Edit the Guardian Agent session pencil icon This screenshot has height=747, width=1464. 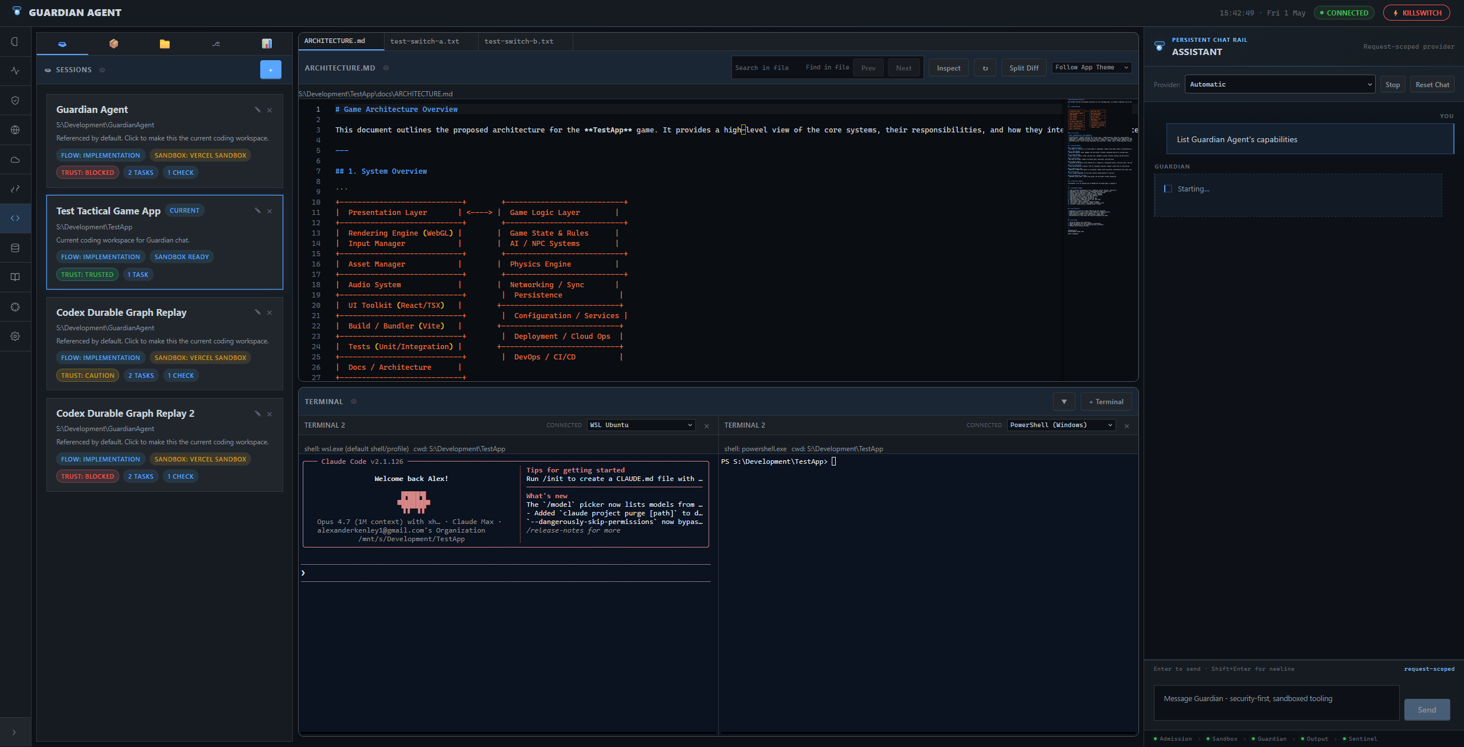coord(257,109)
